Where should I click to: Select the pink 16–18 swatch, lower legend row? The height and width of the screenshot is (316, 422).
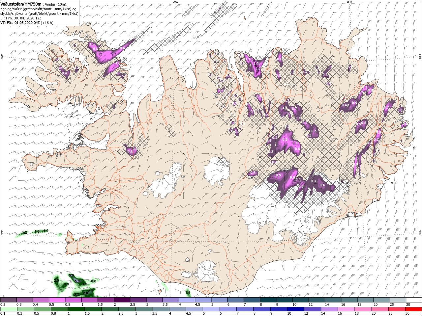[x=346, y=309]
